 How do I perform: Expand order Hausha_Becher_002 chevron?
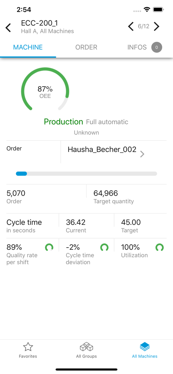click(142, 154)
